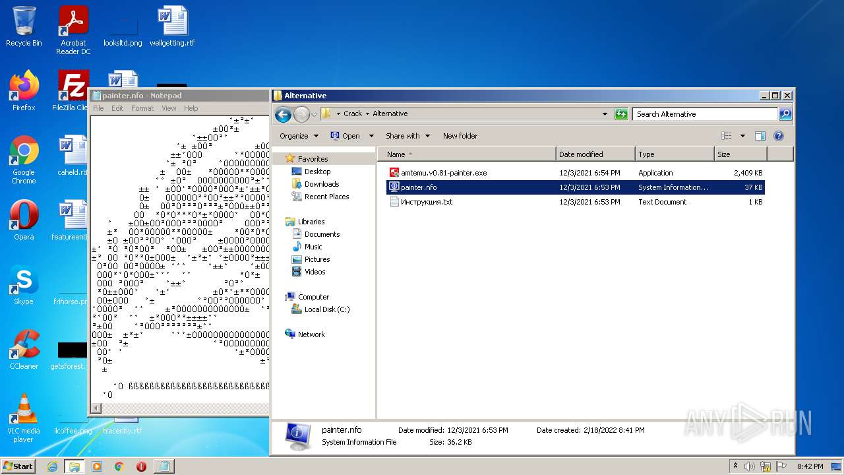
Task: Open wellgetting.rtf document on desktop
Action: click(172, 26)
